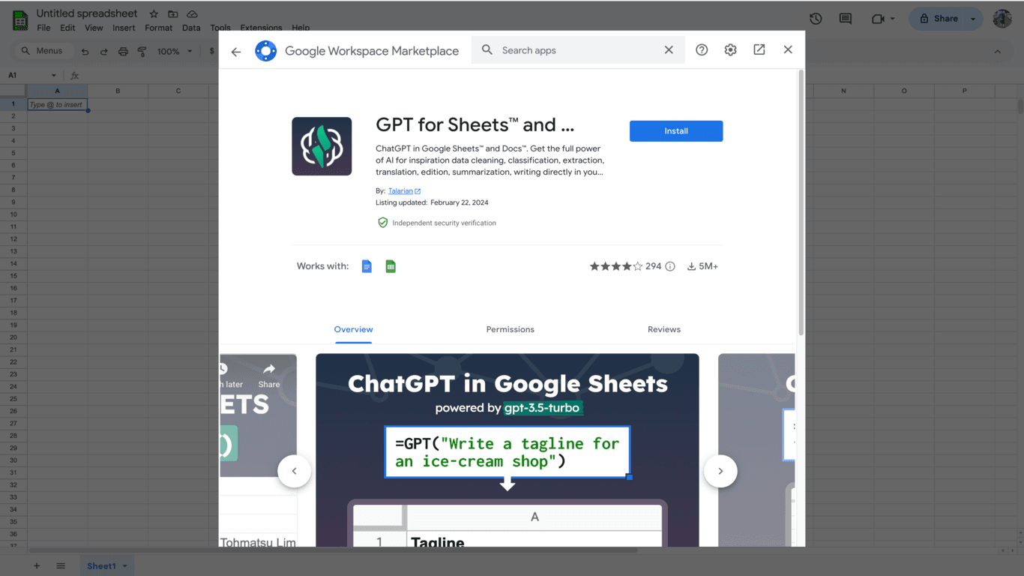Open Marketplace help

702,49
